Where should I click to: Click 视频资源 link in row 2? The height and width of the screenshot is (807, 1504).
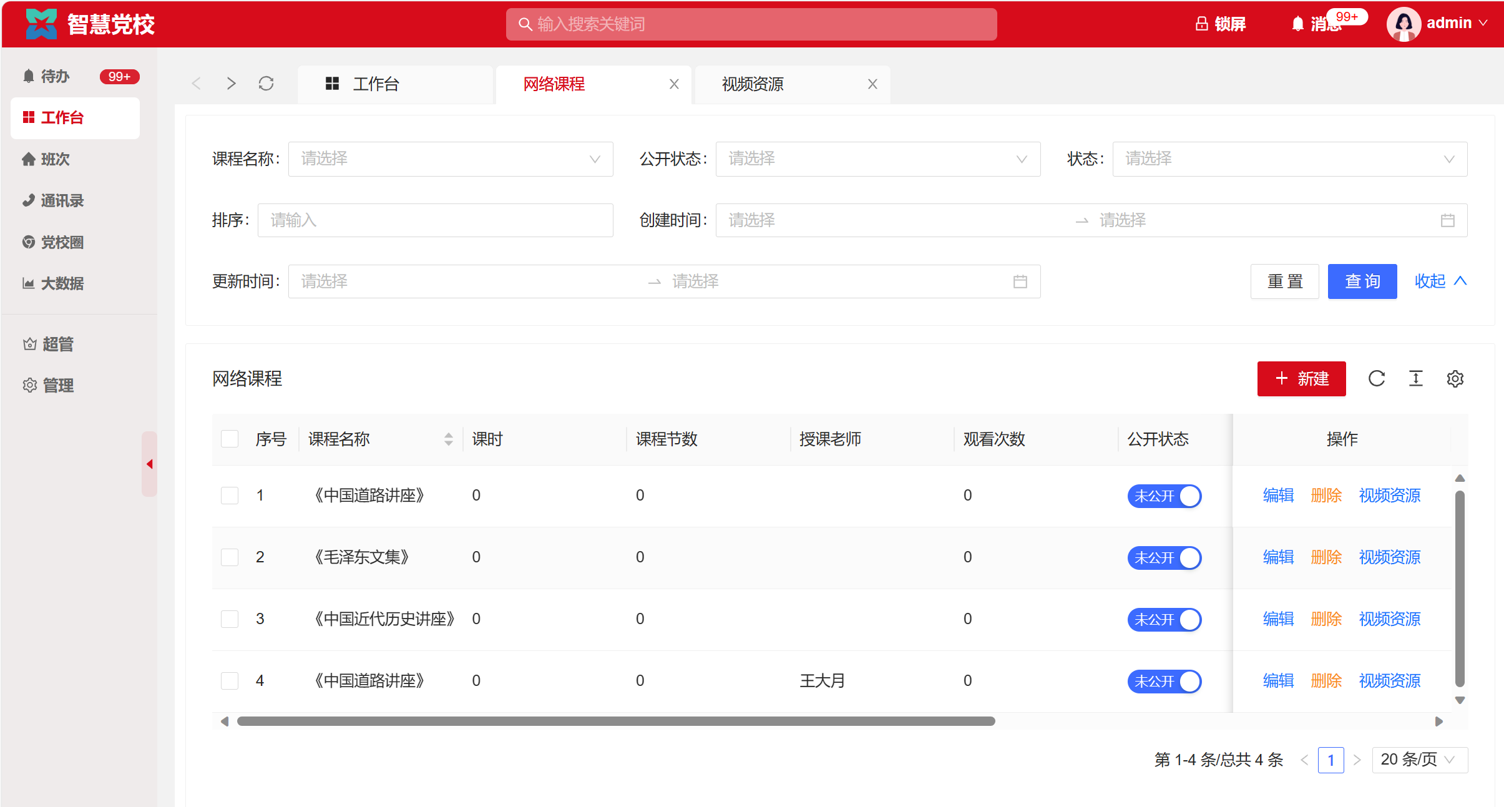[1389, 557]
